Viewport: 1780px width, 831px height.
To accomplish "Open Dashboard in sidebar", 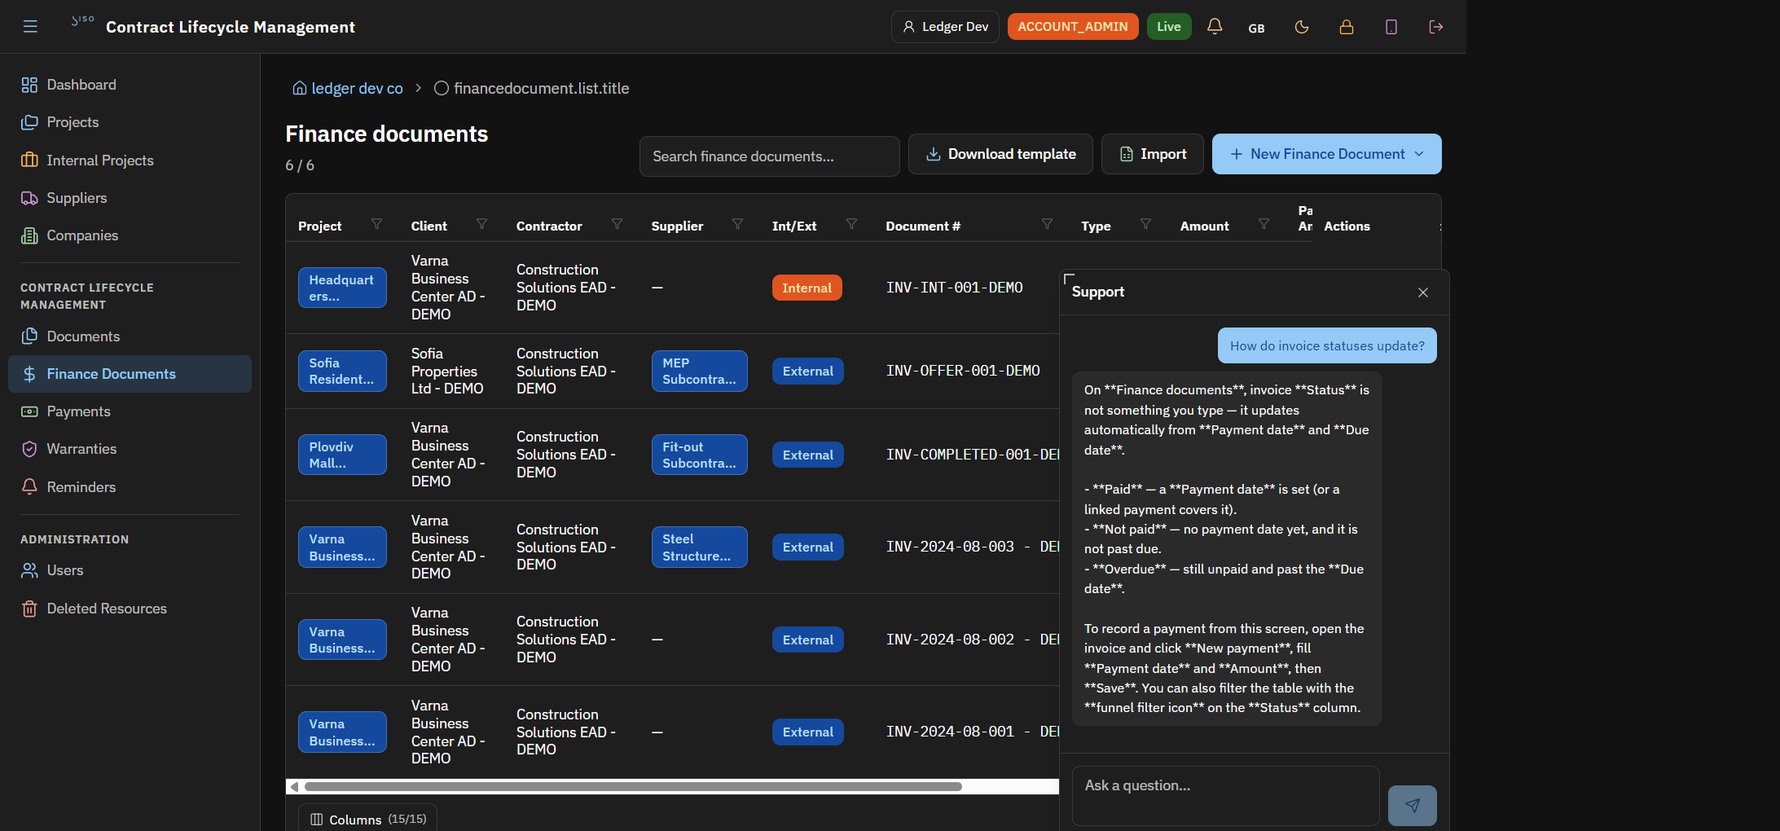I will 130,85.
